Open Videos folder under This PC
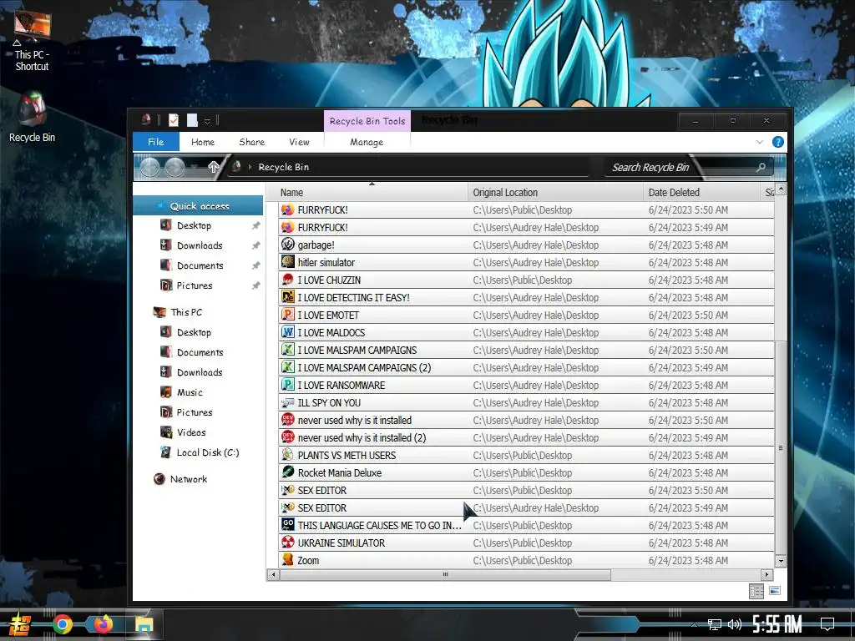 191,432
